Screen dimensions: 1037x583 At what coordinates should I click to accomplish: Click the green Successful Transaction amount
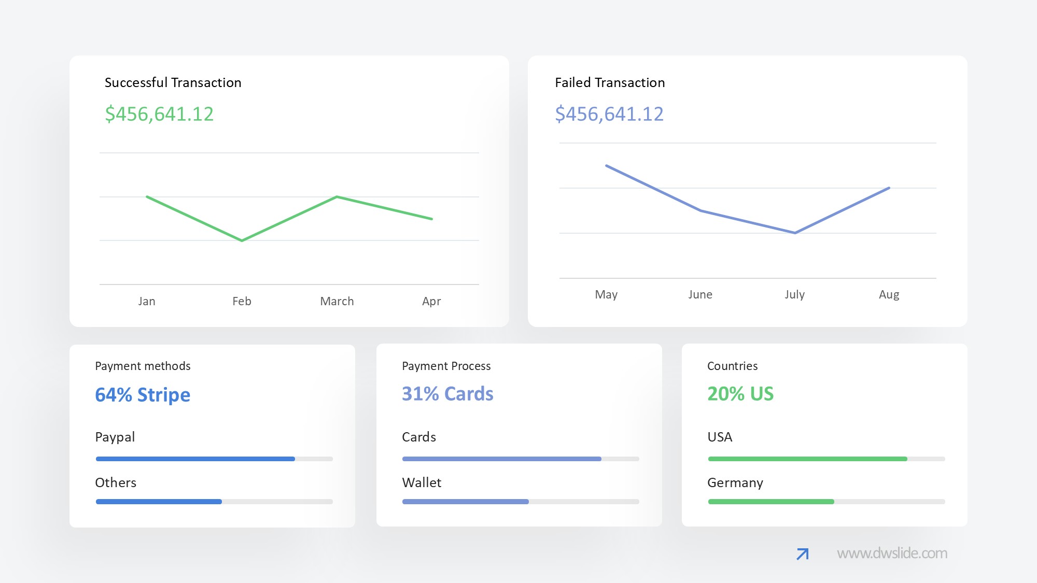[159, 114]
